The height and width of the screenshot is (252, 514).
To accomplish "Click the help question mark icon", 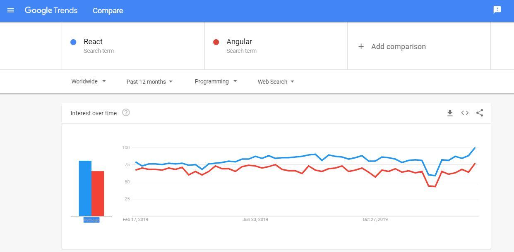I will coord(126,112).
